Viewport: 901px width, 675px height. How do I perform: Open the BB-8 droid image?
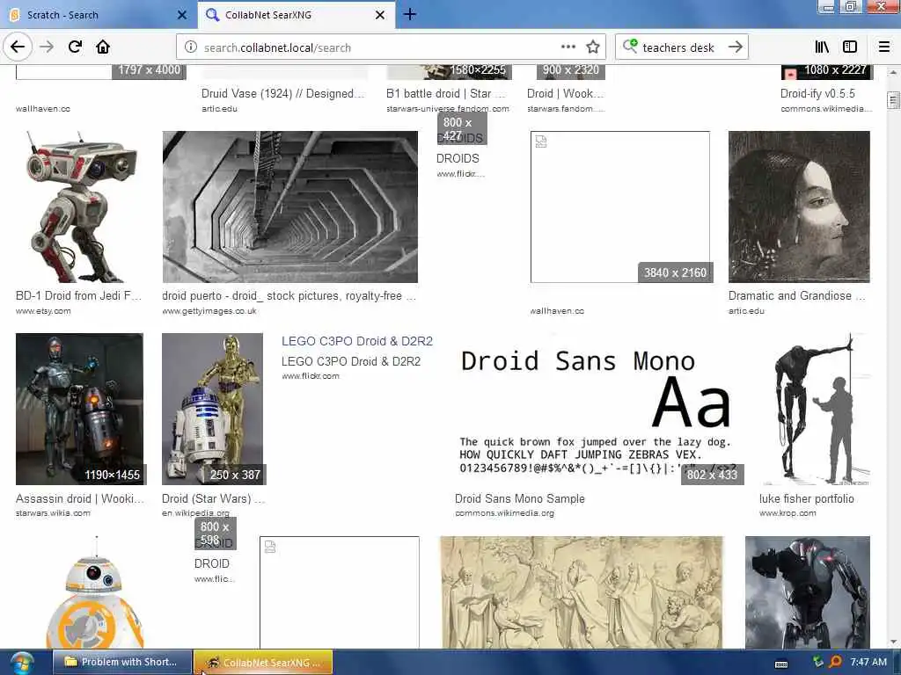95,593
